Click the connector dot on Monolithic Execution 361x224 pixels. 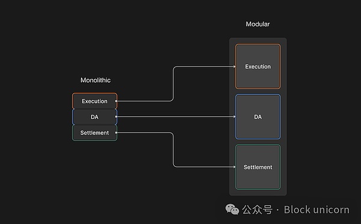point(116,101)
